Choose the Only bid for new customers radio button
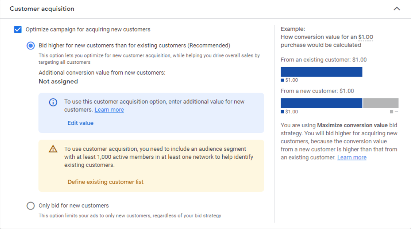 31,206
